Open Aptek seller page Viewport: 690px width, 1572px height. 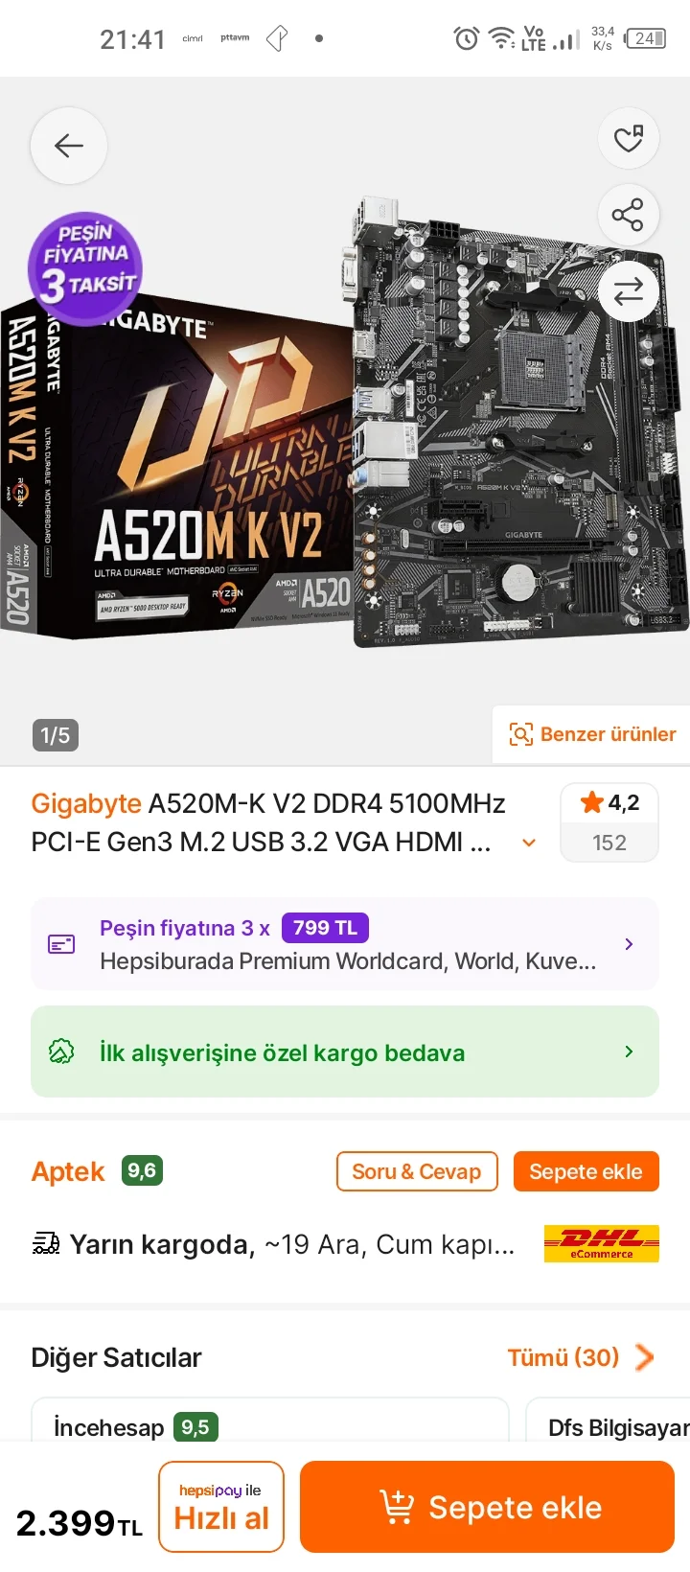pos(68,1171)
